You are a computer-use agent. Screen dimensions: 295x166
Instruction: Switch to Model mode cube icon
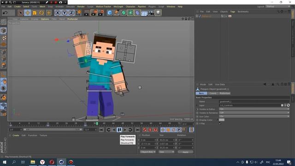click(4, 31)
